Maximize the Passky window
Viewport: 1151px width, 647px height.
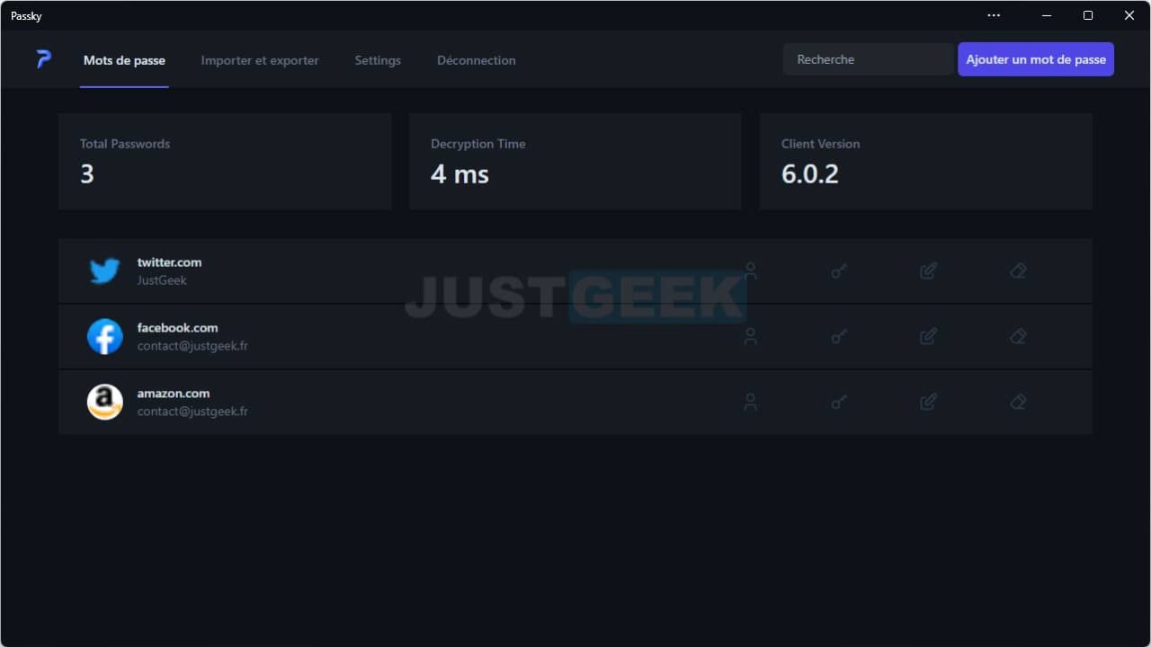1088,15
